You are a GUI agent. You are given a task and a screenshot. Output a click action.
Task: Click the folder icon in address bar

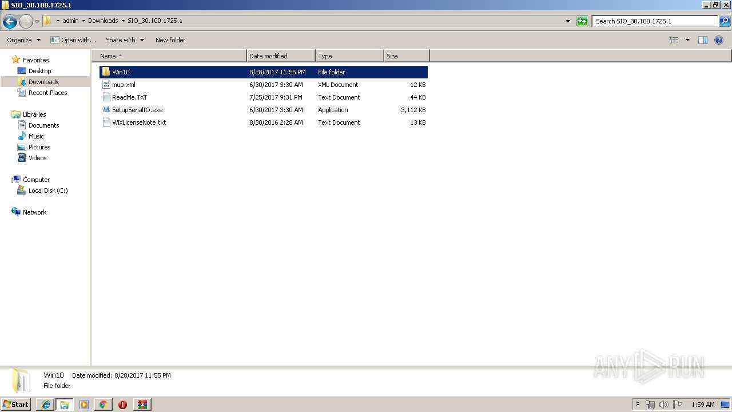point(47,21)
